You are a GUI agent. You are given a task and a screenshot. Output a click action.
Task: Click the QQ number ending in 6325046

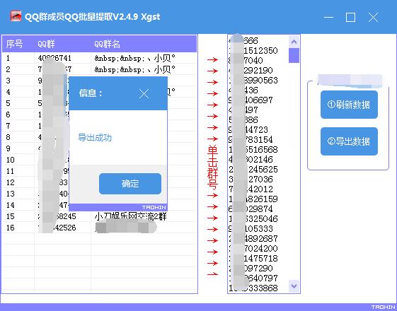253,218
